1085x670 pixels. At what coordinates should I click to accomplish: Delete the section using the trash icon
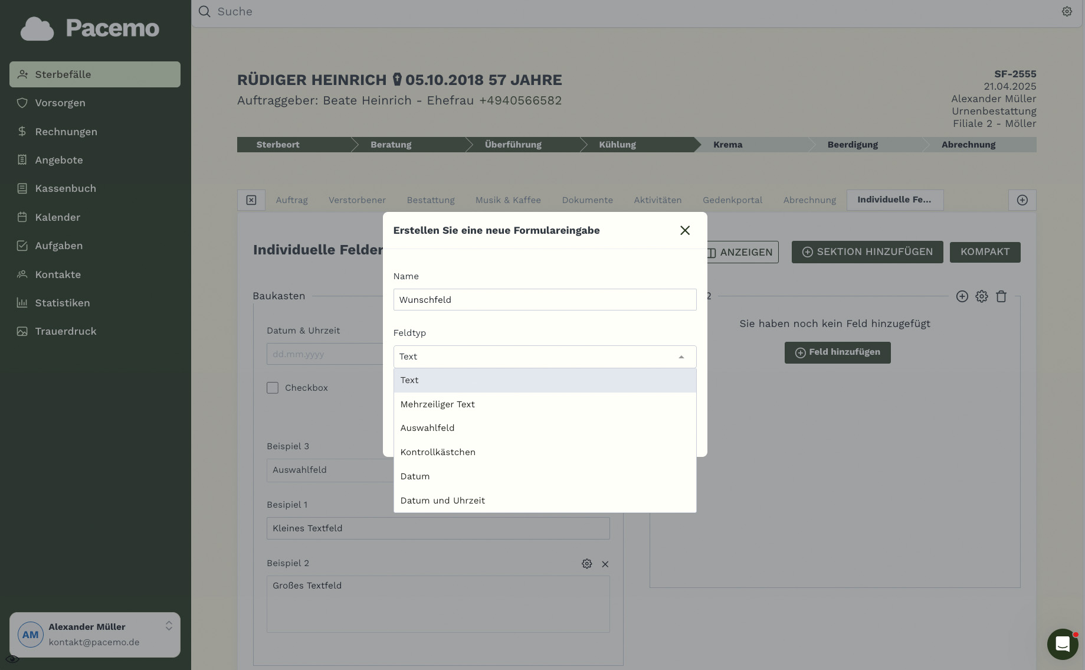pyautogui.click(x=1001, y=296)
